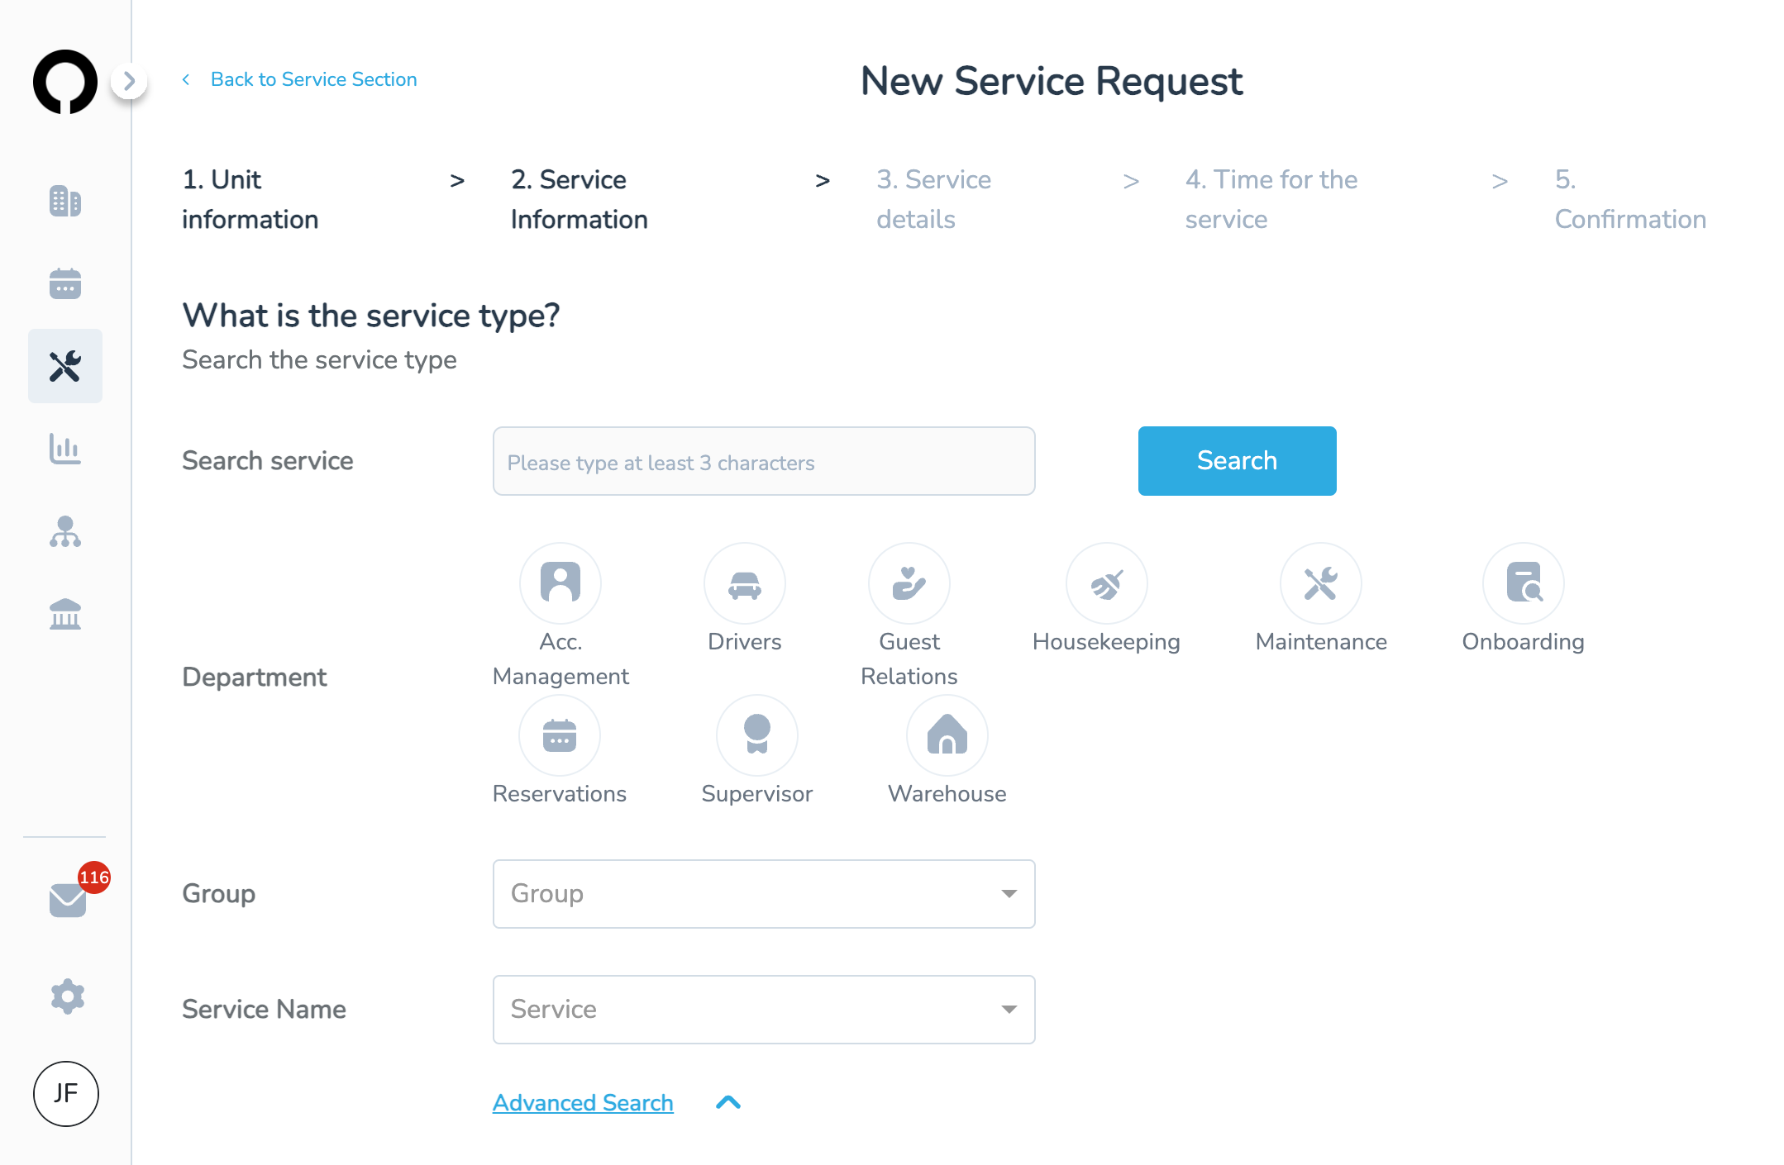This screenshot has width=1784, height=1165.
Task: Open the organization hierarchy sidebar icon
Action: point(65,531)
